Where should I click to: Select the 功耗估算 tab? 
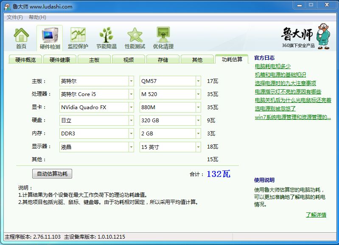click(x=232, y=59)
